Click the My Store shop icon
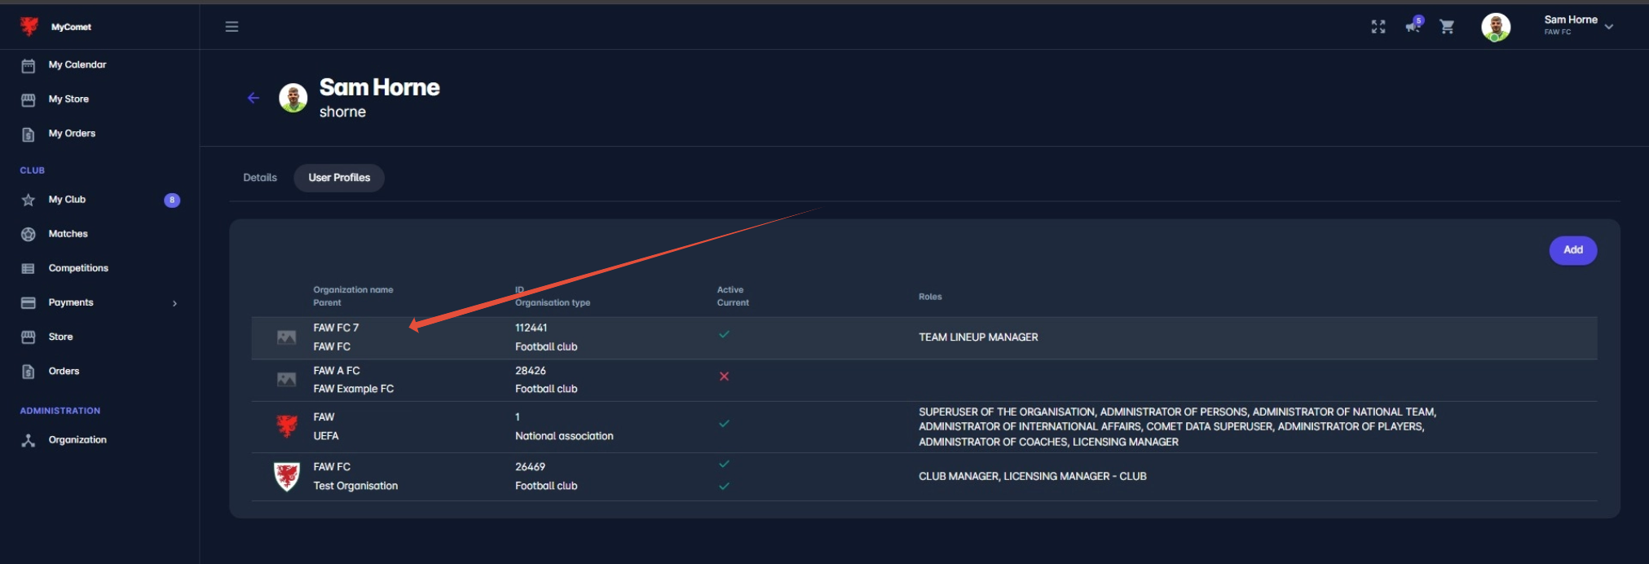The image size is (1649, 564). pyautogui.click(x=29, y=99)
